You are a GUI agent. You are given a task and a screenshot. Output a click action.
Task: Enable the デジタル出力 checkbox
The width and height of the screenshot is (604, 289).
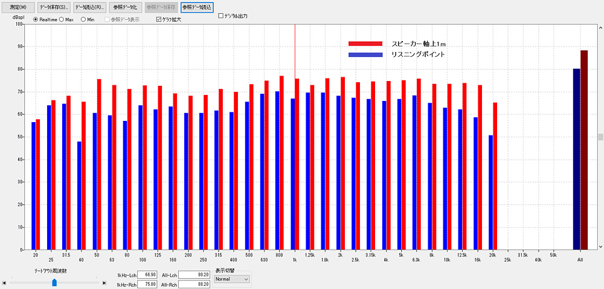pos(221,16)
